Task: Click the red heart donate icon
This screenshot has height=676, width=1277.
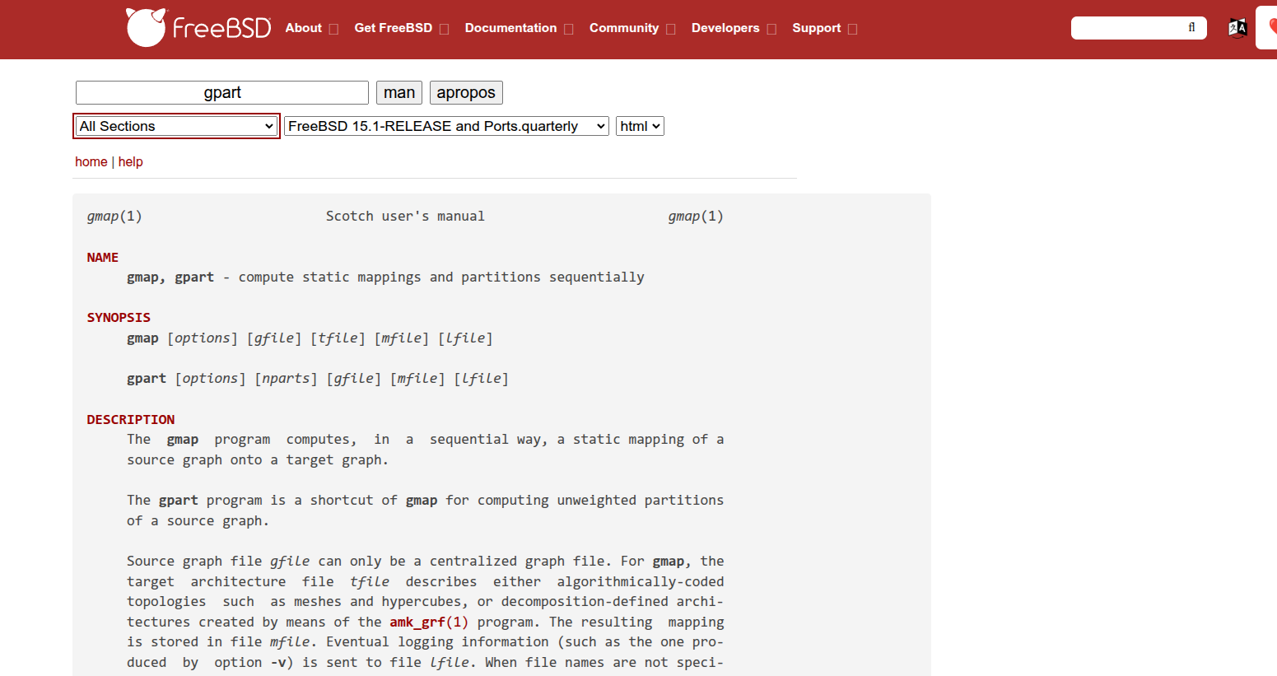Action: [x=1271, y=28]
